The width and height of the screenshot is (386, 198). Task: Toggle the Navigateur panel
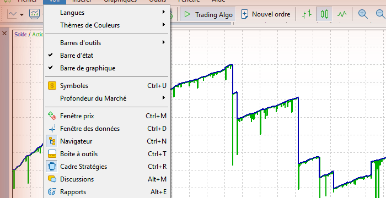pyautogui.click(x=106, y=141)
